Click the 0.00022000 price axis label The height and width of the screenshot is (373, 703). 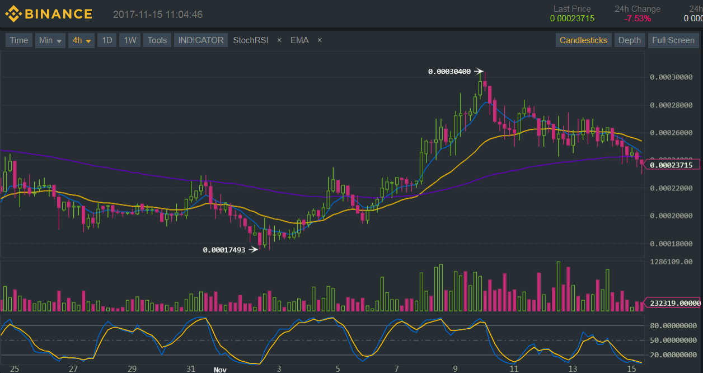671,188
